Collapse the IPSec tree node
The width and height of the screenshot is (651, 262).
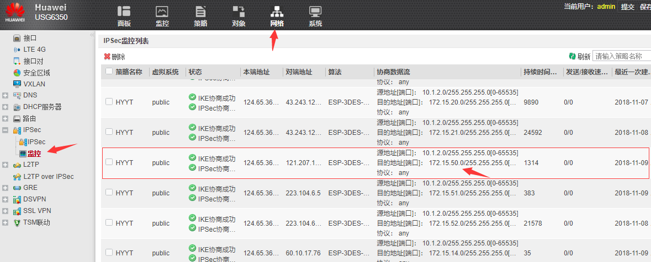coord(5,130)
